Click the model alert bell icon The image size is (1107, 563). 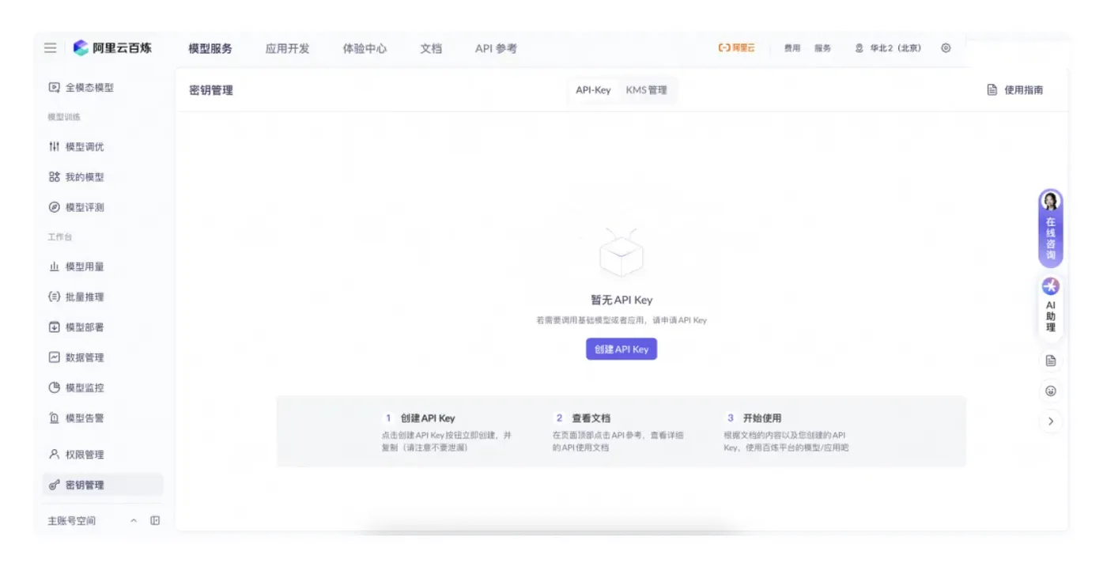(x=54, y=418)
